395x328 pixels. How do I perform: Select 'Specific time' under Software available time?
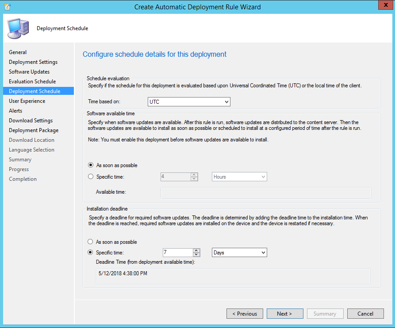[91, 177]
